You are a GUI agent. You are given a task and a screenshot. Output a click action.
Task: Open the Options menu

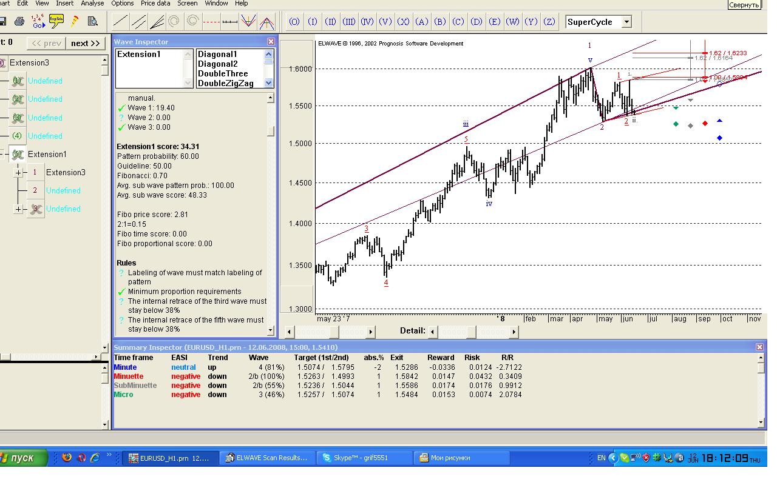tap(123, 3)
